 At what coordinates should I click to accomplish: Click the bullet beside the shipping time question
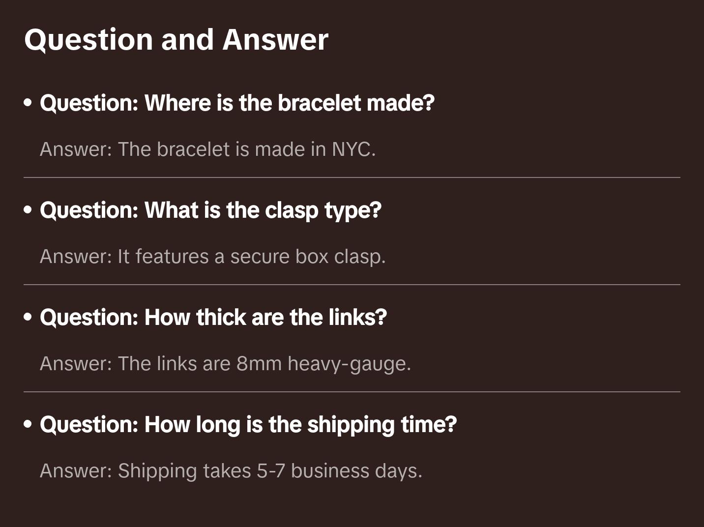(28, 424)
